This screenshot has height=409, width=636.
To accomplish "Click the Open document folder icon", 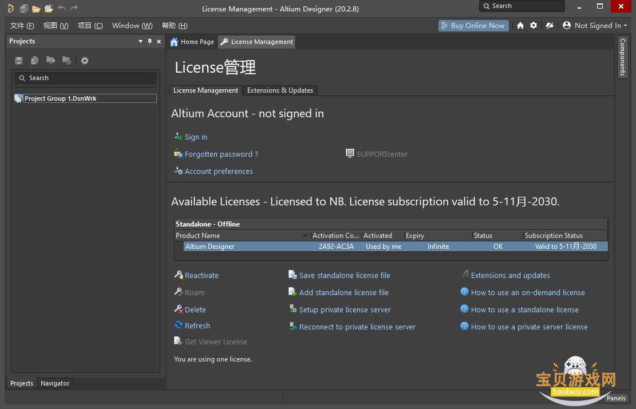I will (x=37, y=8).
